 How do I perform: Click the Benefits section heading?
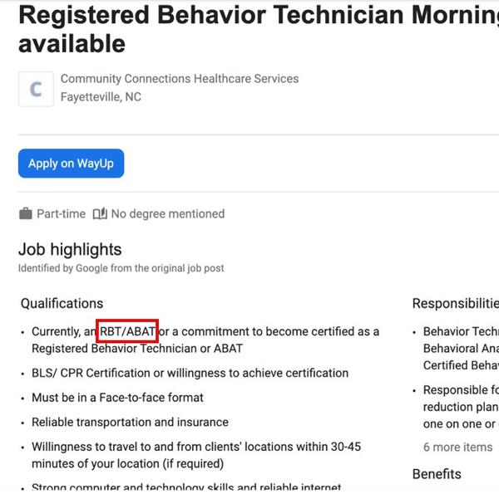(x=437, y=474)
